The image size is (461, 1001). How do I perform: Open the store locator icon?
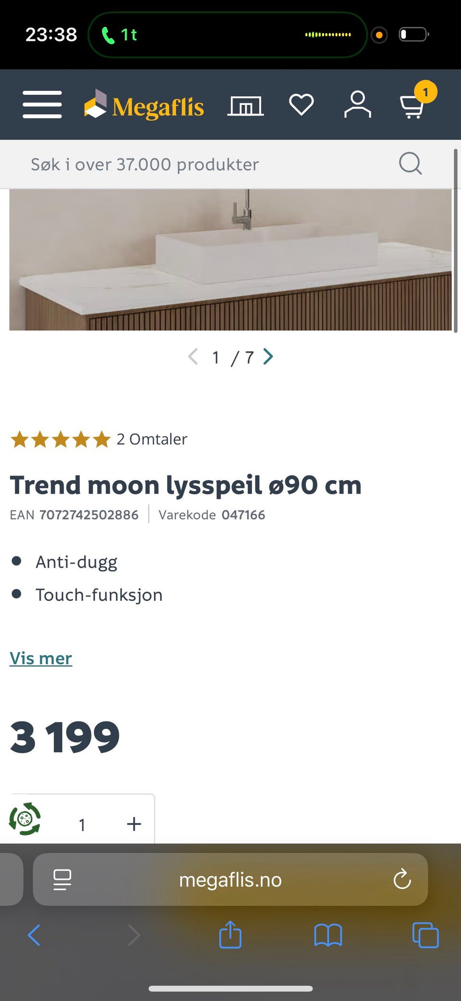245,105
